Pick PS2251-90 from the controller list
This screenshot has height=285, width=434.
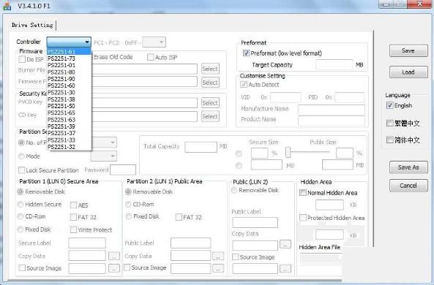pyautogui.click(x=69, y=79)
